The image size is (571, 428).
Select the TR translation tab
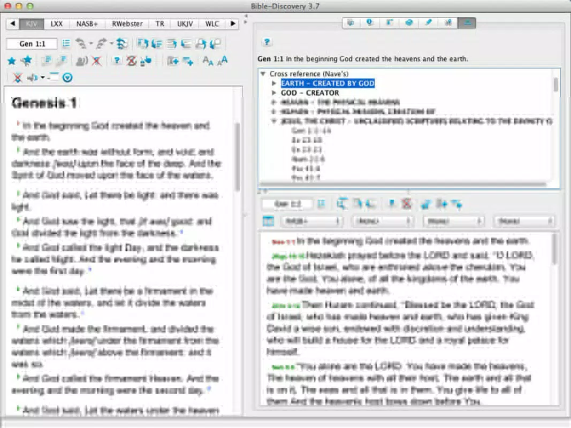coord(160,24)
